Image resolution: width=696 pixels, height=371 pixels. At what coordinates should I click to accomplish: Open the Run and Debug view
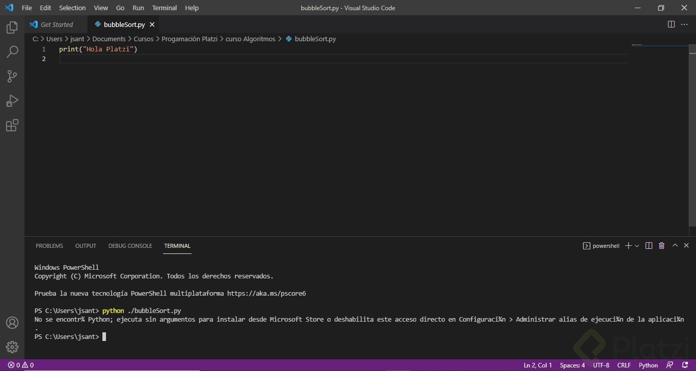tap(12, 101)
